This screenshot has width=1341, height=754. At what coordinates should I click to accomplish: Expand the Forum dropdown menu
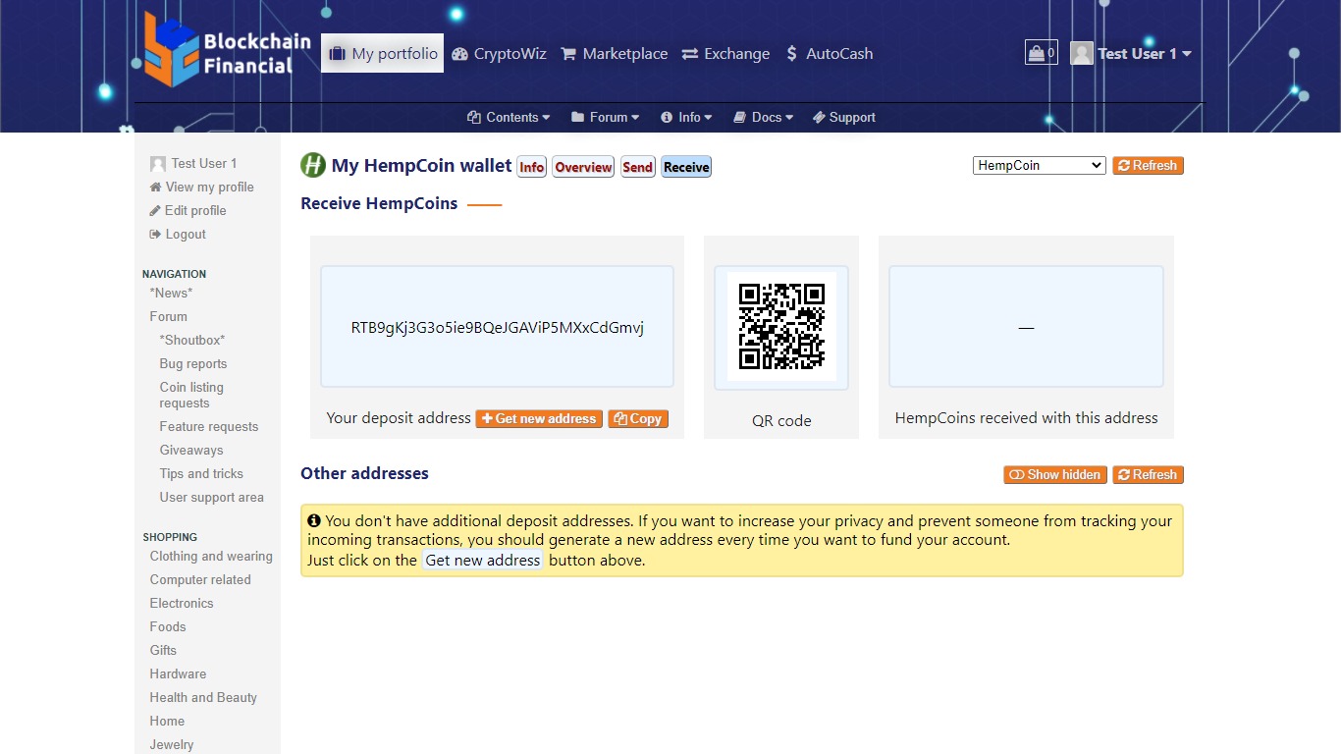(x=605, y=118)
